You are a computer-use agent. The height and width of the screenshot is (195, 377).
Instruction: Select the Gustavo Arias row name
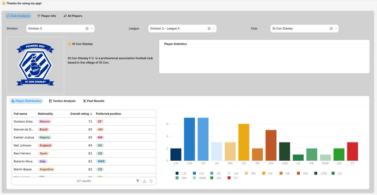click(x=23, y=121)
